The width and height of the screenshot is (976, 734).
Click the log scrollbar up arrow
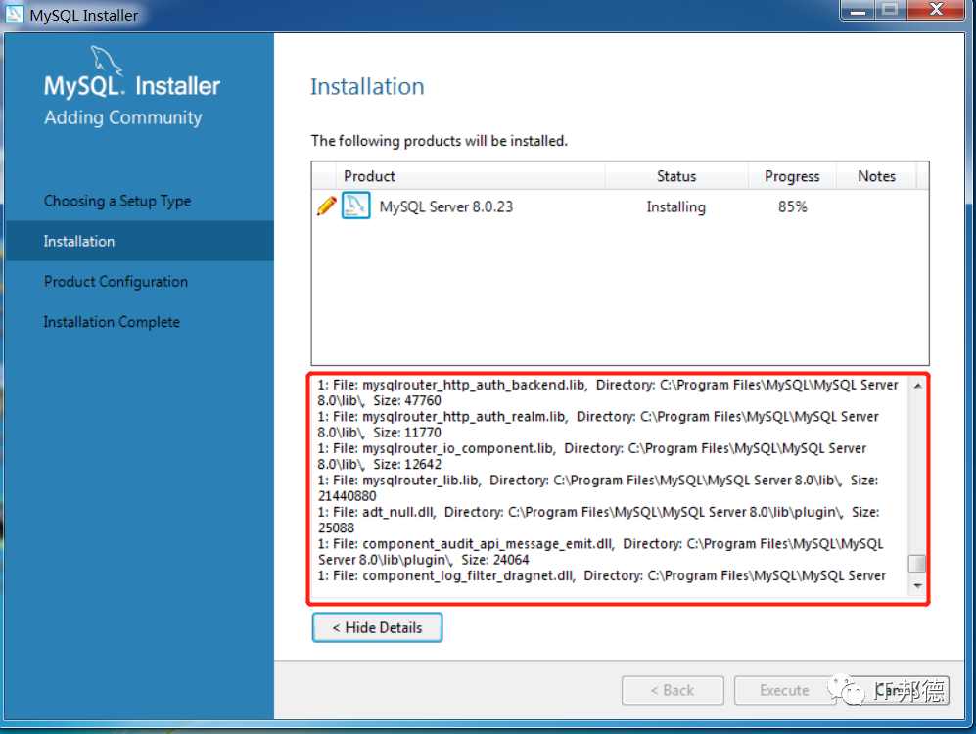tap(917, 386)
